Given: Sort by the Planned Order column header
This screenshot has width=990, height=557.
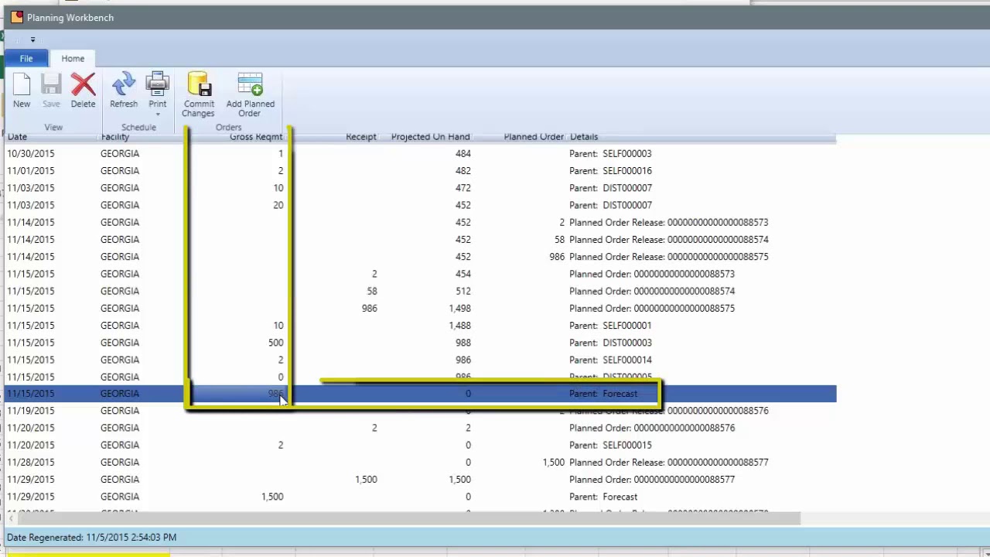Looking at the screenshot, I should point(534,137).
